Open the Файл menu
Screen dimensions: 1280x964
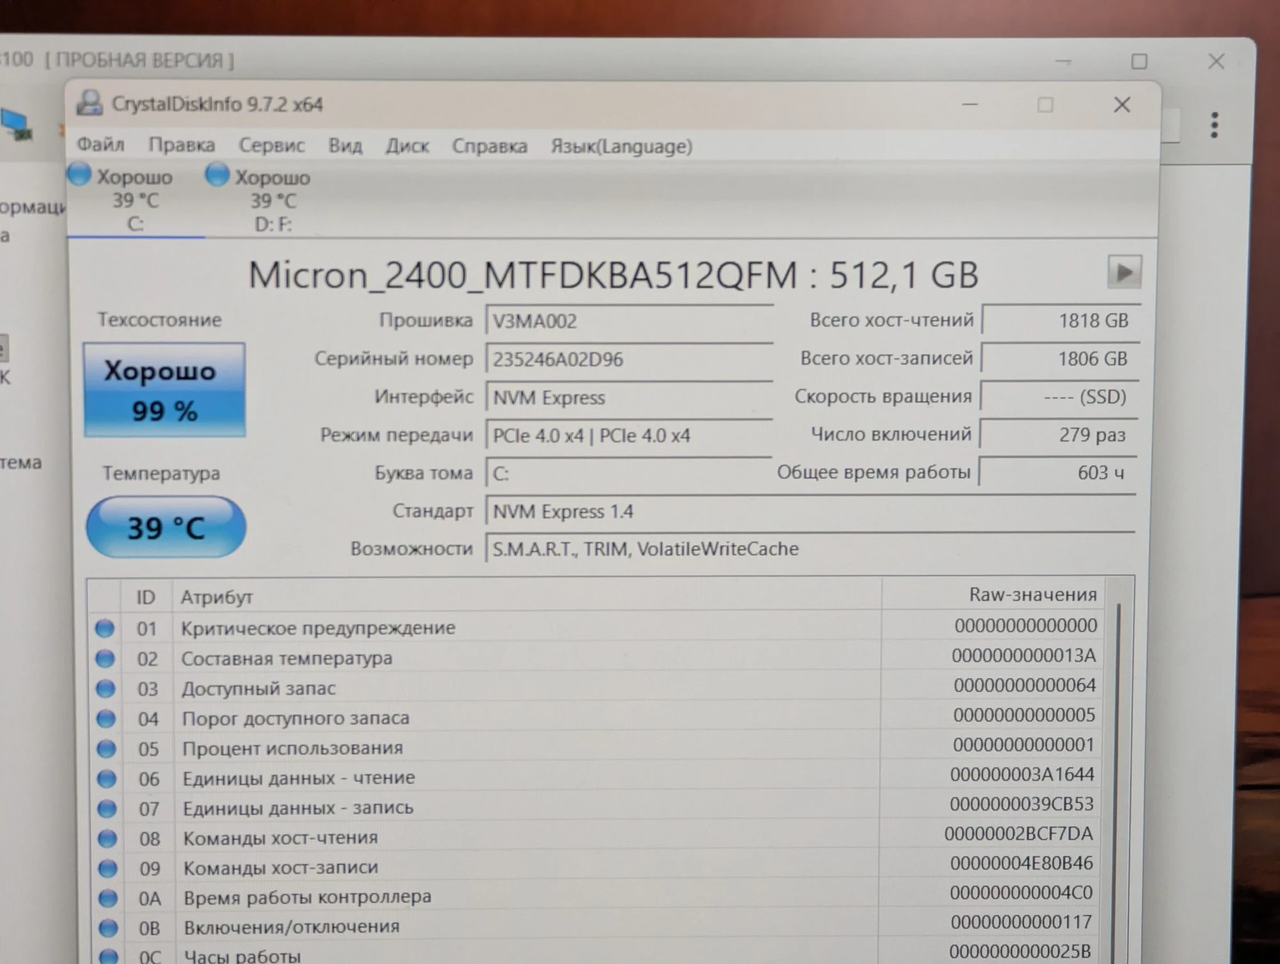100,145
